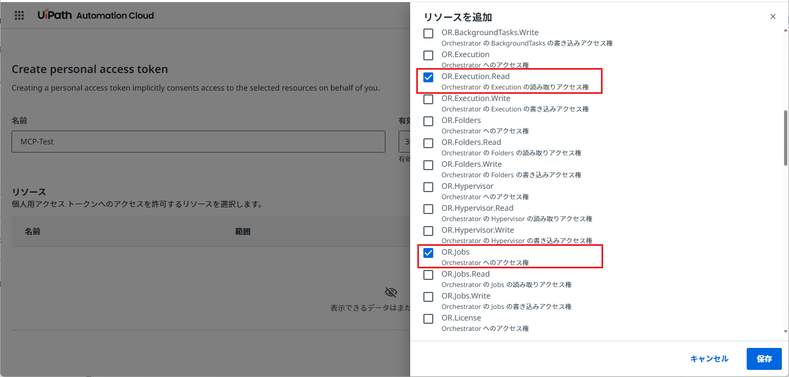Check OR.Folders.Read checkbox
Screen dimensions: 789x377
(428, 143)
